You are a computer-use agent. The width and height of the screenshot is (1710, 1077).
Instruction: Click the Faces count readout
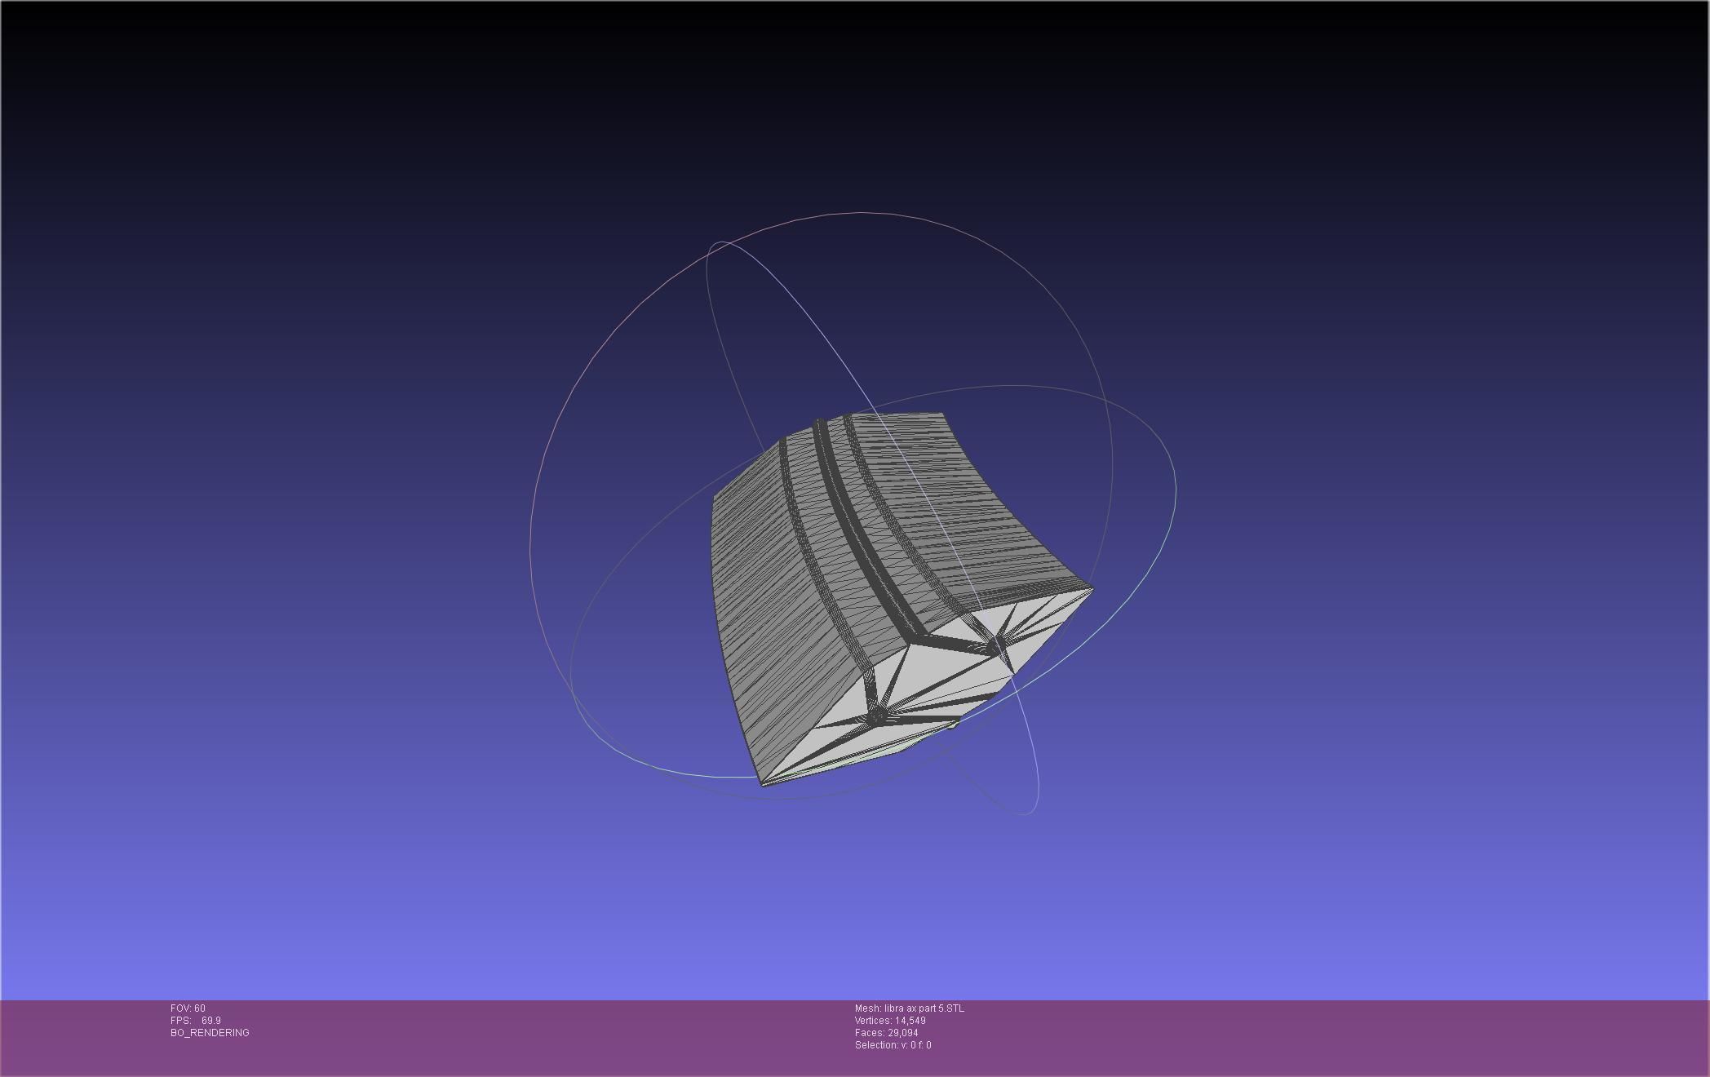886,1033
